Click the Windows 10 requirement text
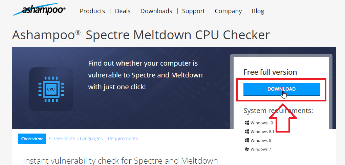This screenshot has height=165, width=345. [x=262, y=123]
